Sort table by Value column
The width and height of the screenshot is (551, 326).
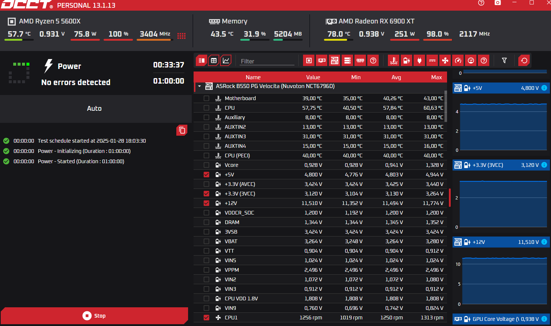(x=313, y=77)
